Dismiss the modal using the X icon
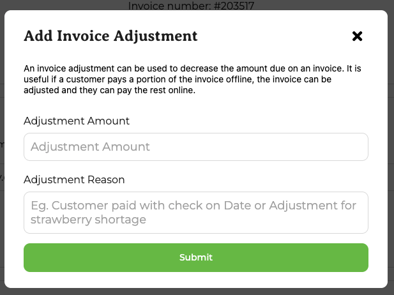Screen dimensions: 394x295 click(358, 36)
